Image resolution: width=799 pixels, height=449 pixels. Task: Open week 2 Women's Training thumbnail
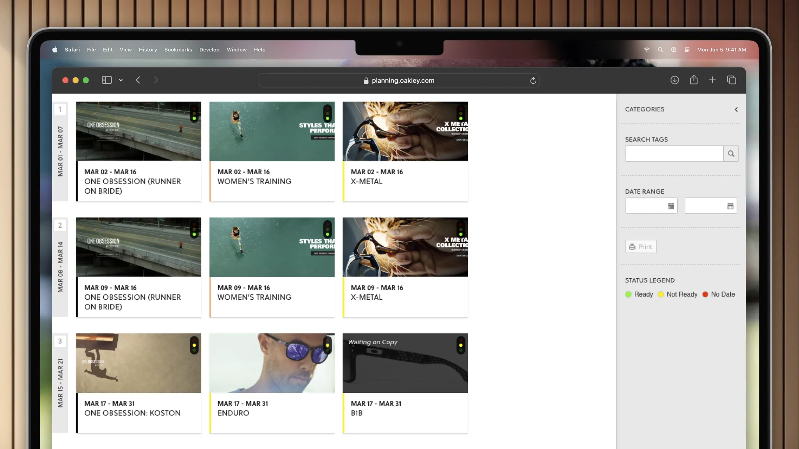pos(272,247)
